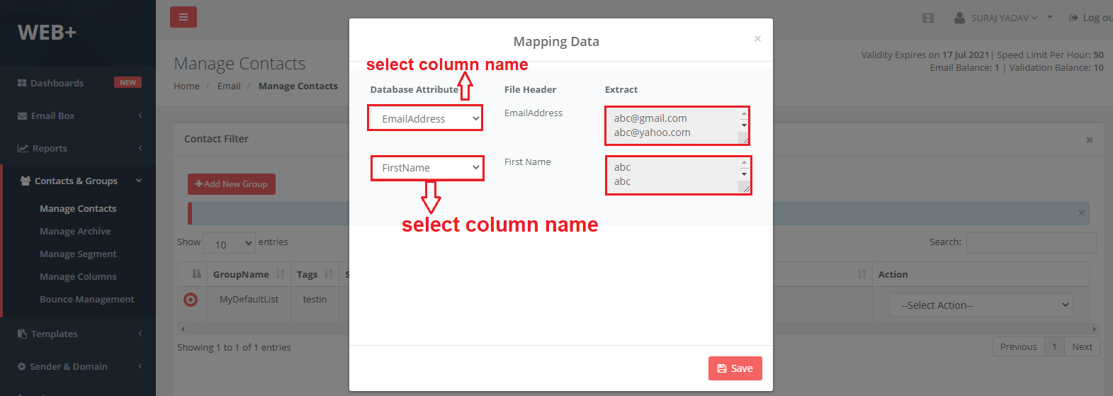The width and height of the screenshot is (1113, 396).
Task: Open the FirstName database attribute dropdown
Action: point(428,168)
